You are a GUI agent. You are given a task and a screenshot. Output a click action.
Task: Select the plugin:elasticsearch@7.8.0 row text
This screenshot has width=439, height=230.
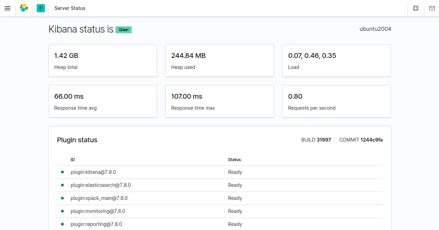101,185
